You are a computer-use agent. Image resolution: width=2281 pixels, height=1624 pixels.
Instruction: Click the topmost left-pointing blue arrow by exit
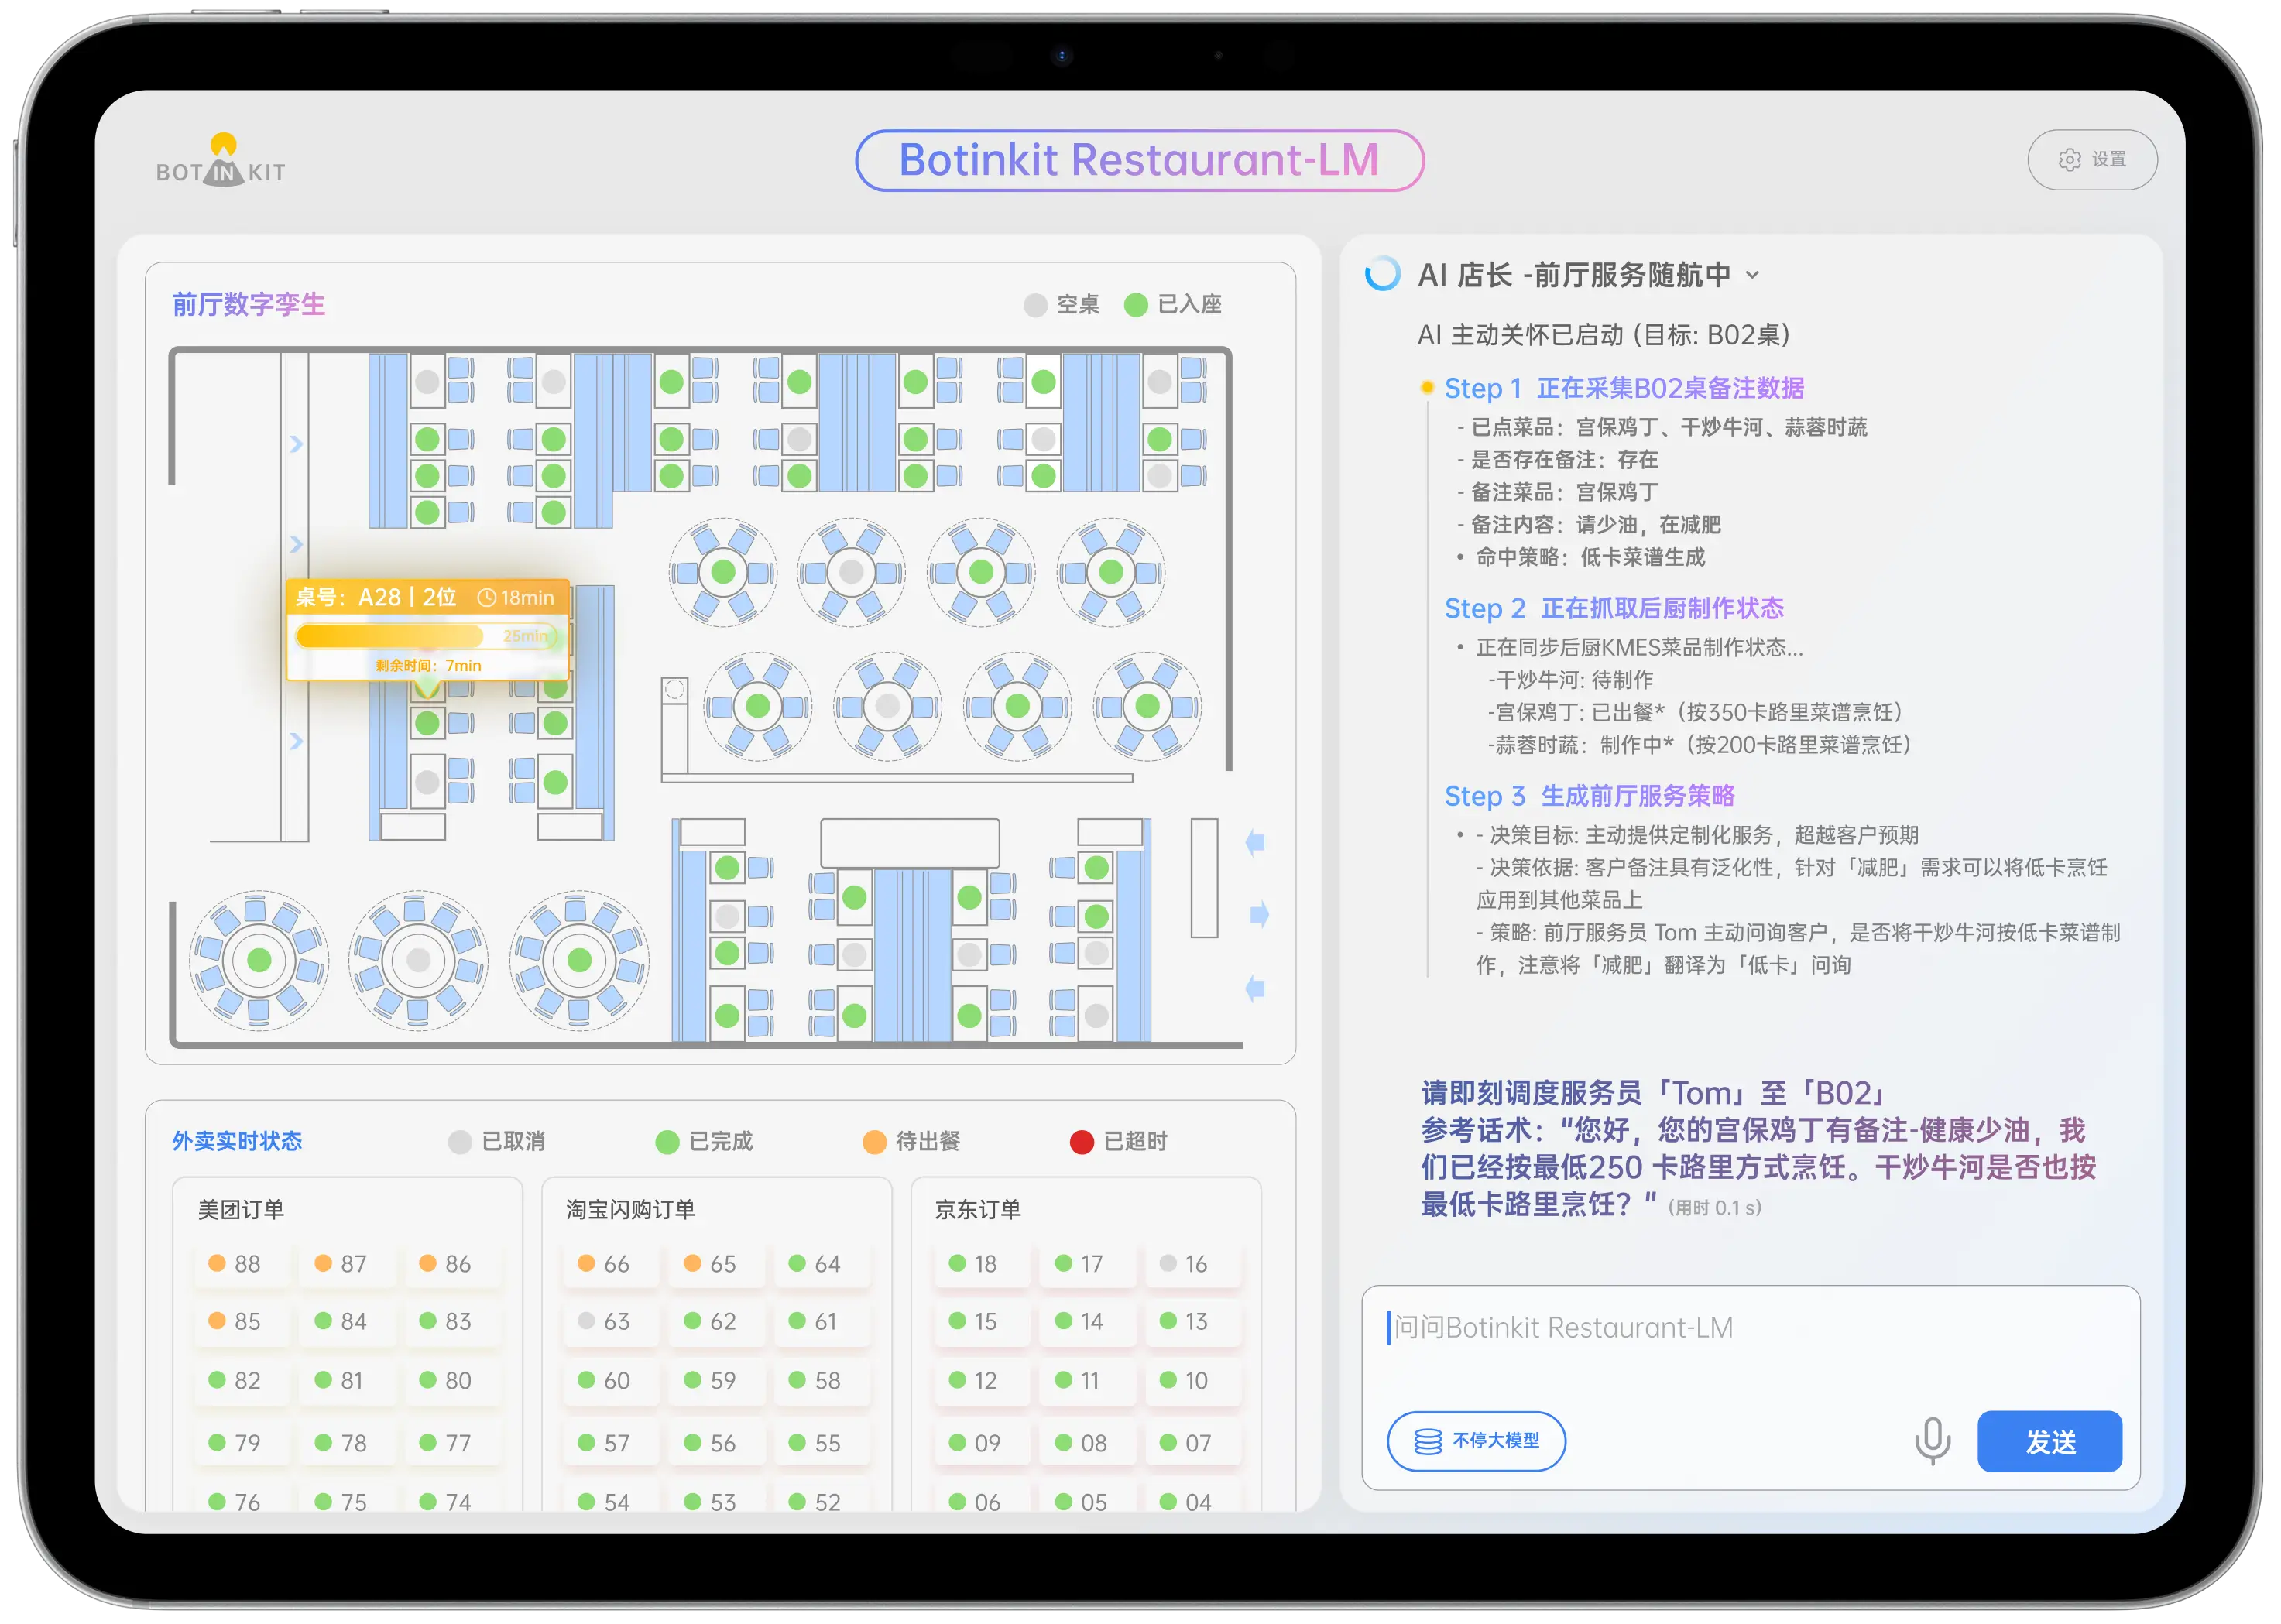click(1255, 843)
